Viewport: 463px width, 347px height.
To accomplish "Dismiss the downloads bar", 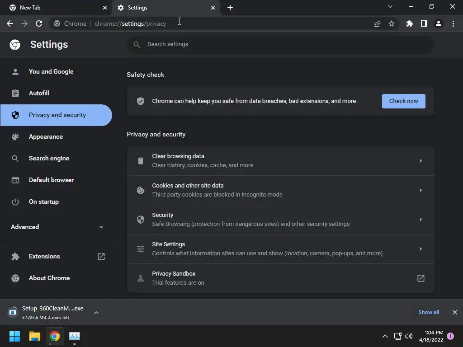I will coord(455,312).
